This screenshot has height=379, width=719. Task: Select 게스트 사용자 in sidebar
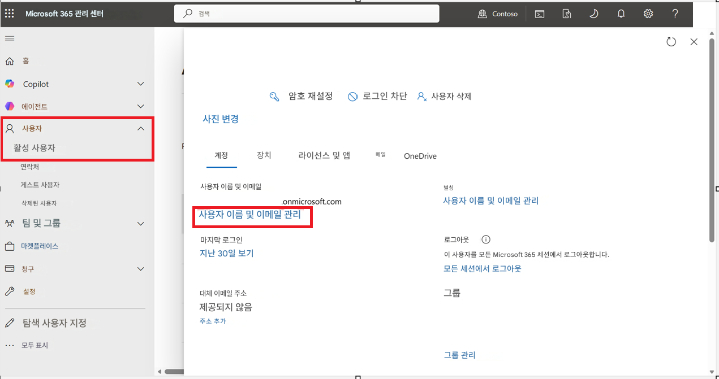[40, 185]
